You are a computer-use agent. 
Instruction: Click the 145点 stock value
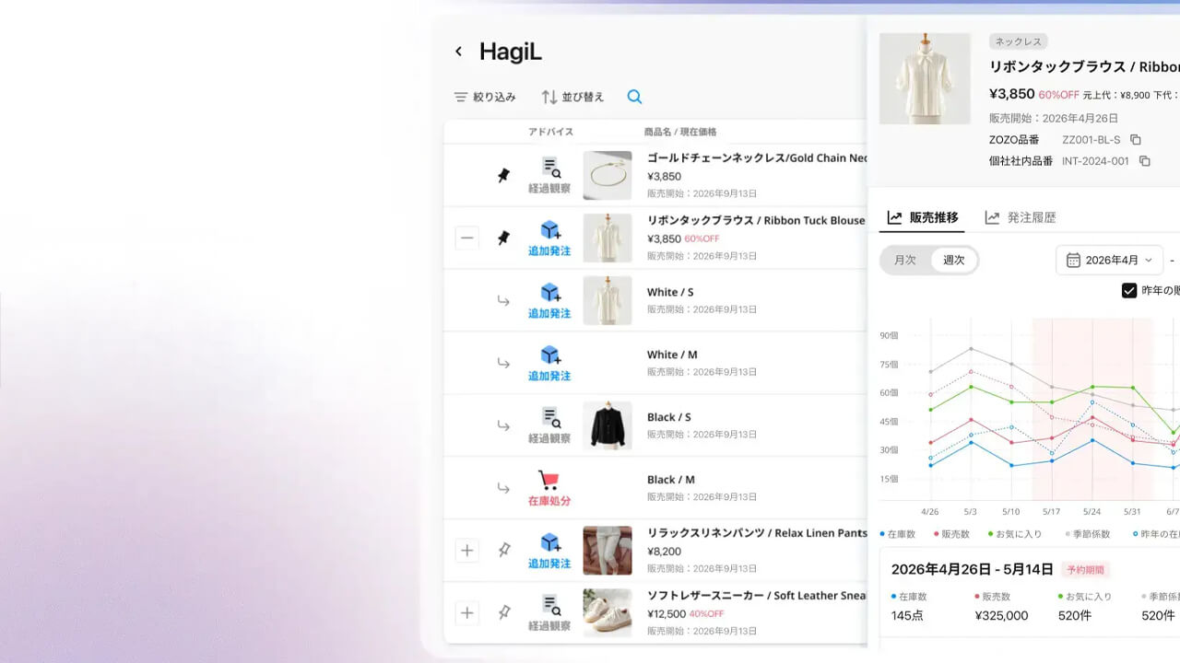click(908, 616)
